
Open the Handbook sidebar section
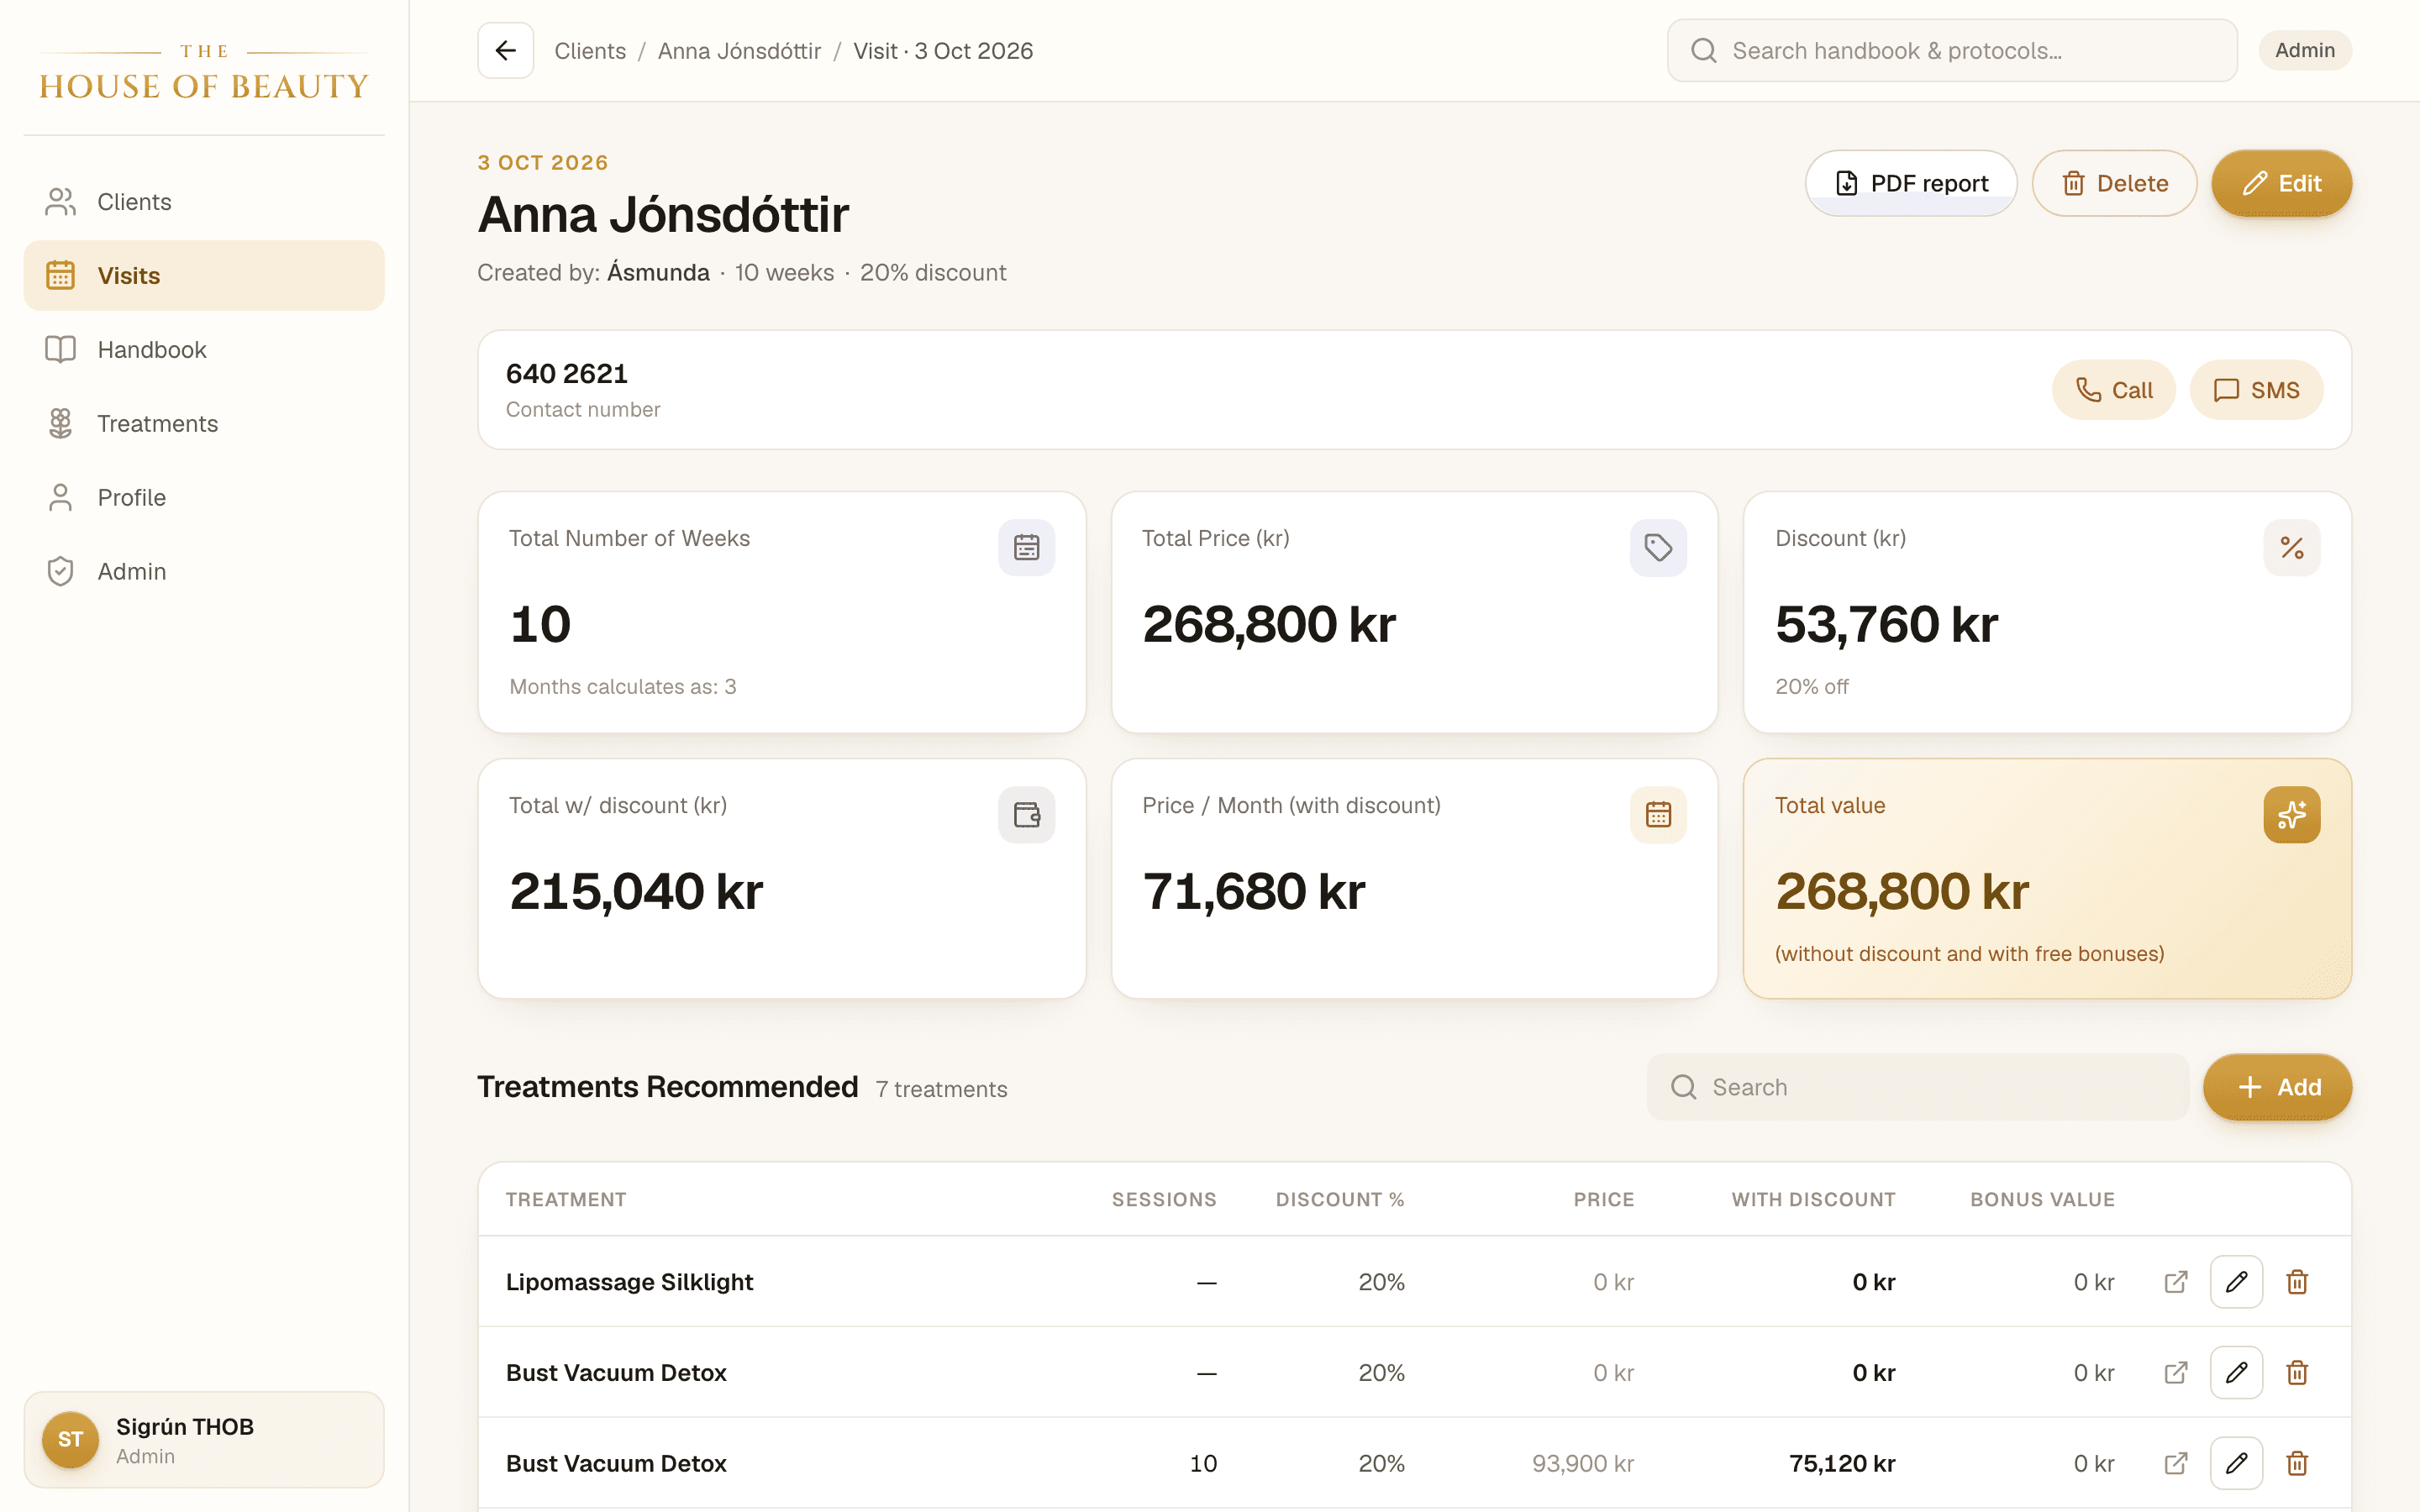[204, 350]
